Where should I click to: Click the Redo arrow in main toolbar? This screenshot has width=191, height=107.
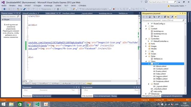33,9
